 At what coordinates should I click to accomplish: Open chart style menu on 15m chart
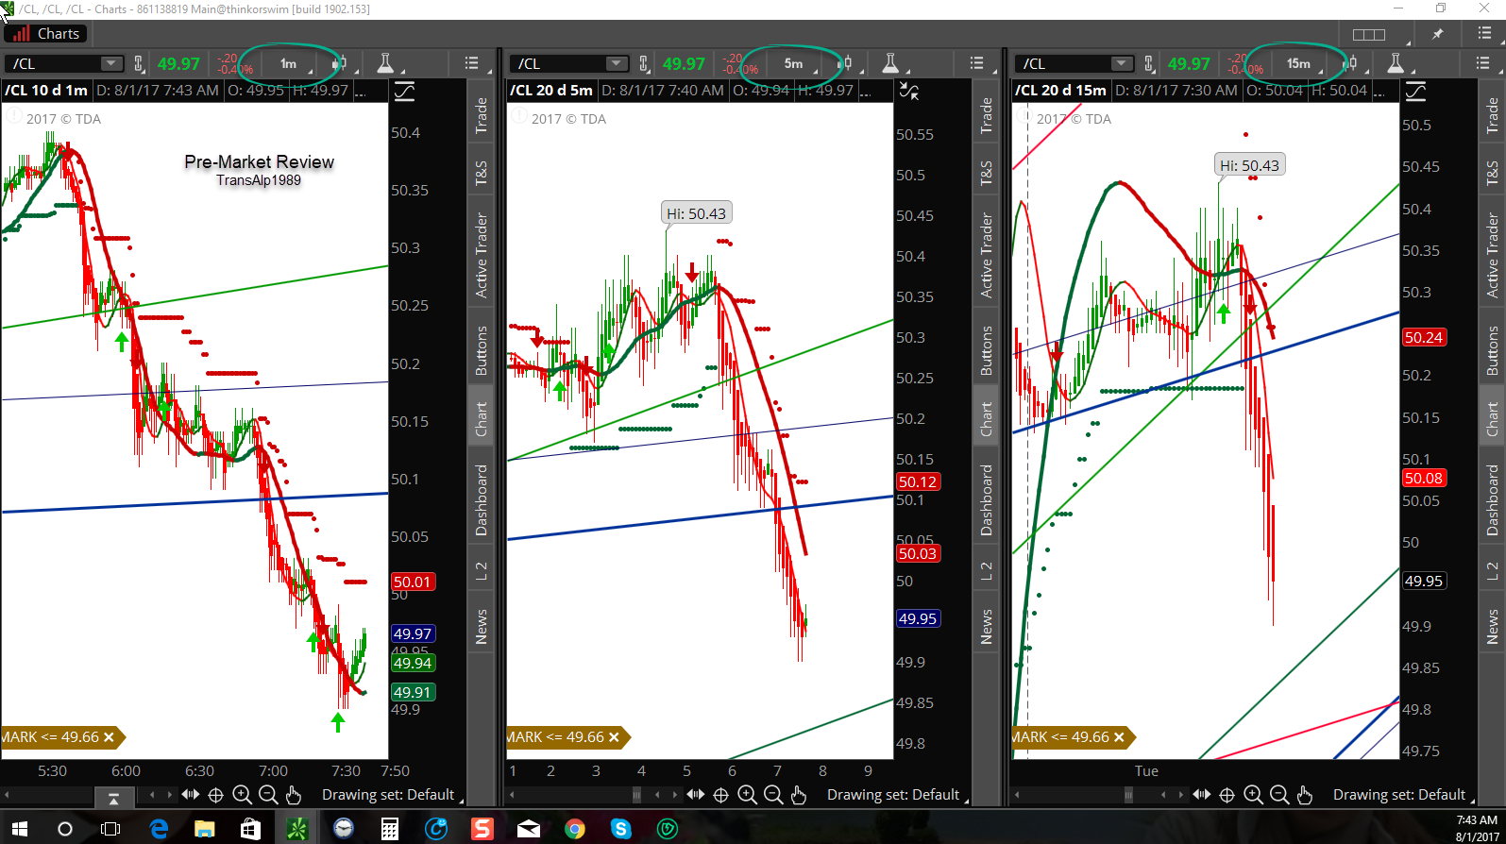tap(1352, 63)
